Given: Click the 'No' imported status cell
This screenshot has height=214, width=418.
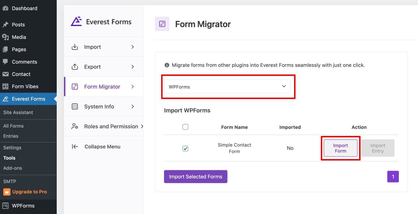Looking at the screenshot, I should coord(290,148).
